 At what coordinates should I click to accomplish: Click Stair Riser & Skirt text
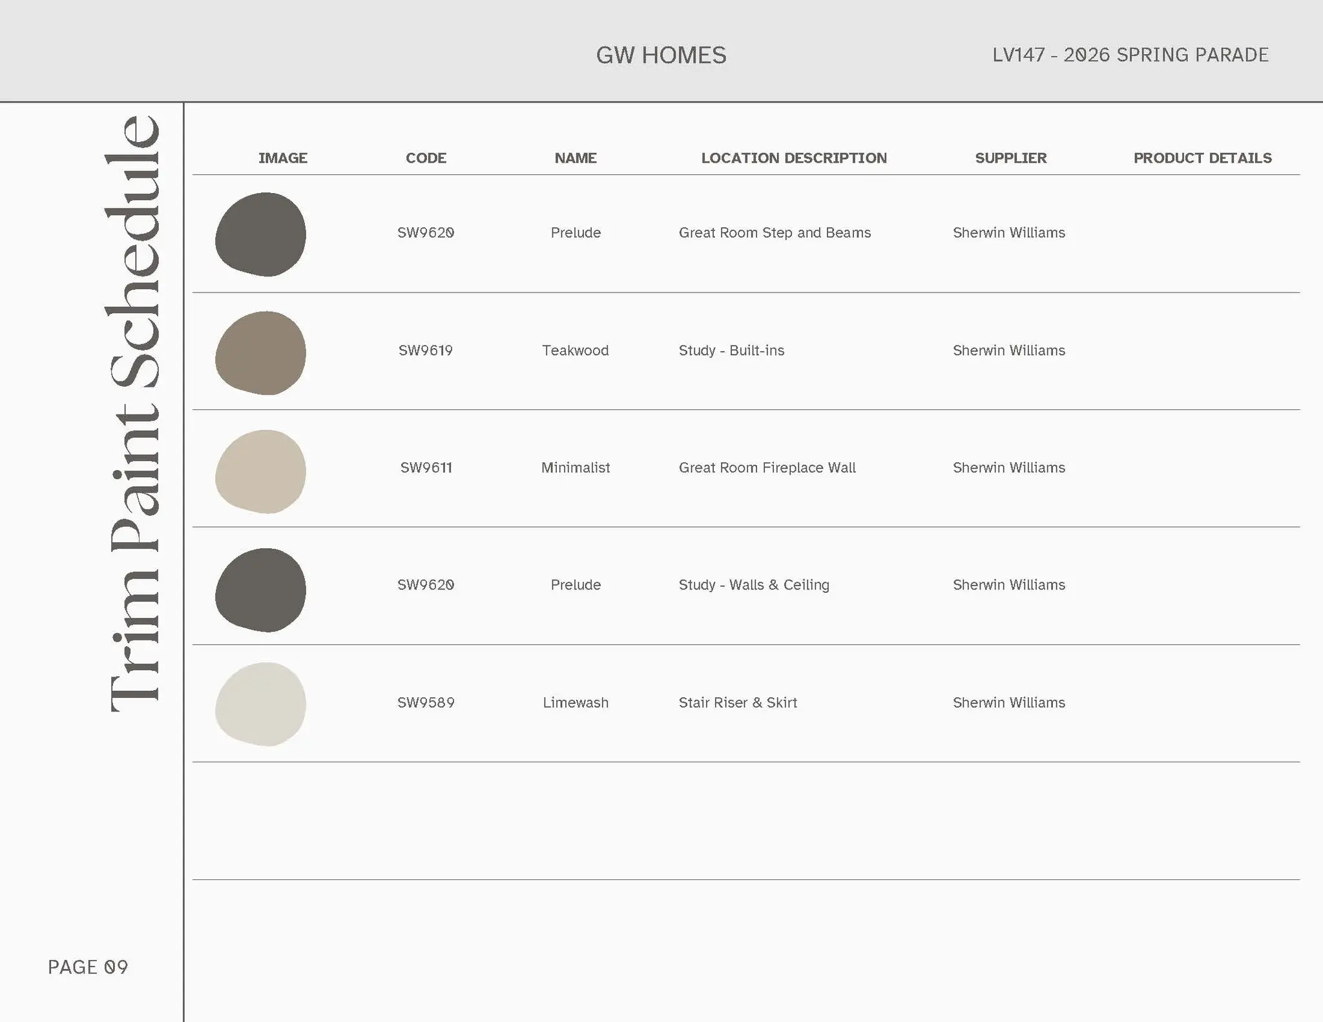click(737, 702)
